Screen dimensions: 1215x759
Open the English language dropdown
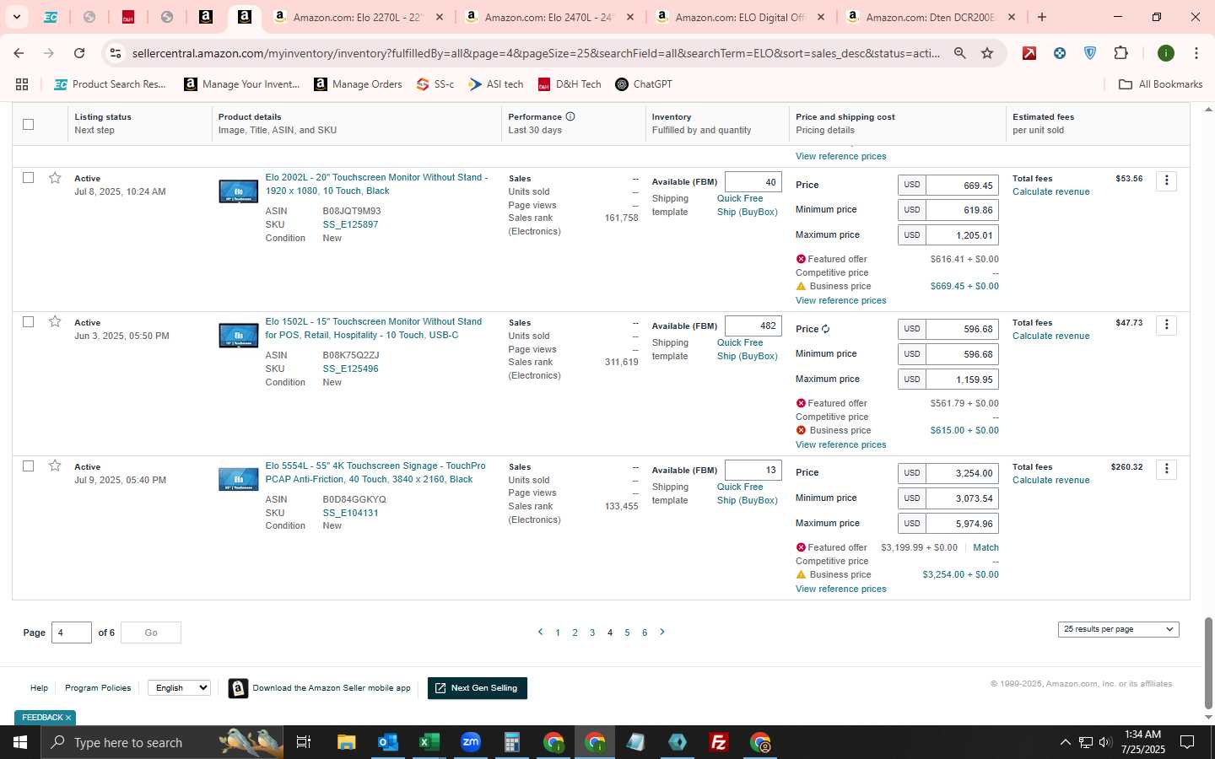(x=179, y=687)
